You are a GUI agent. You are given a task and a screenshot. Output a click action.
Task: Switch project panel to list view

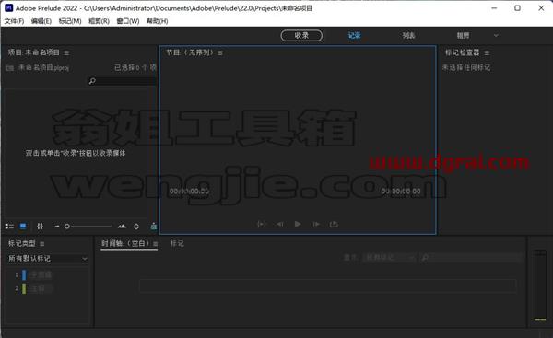click(9, 227)
